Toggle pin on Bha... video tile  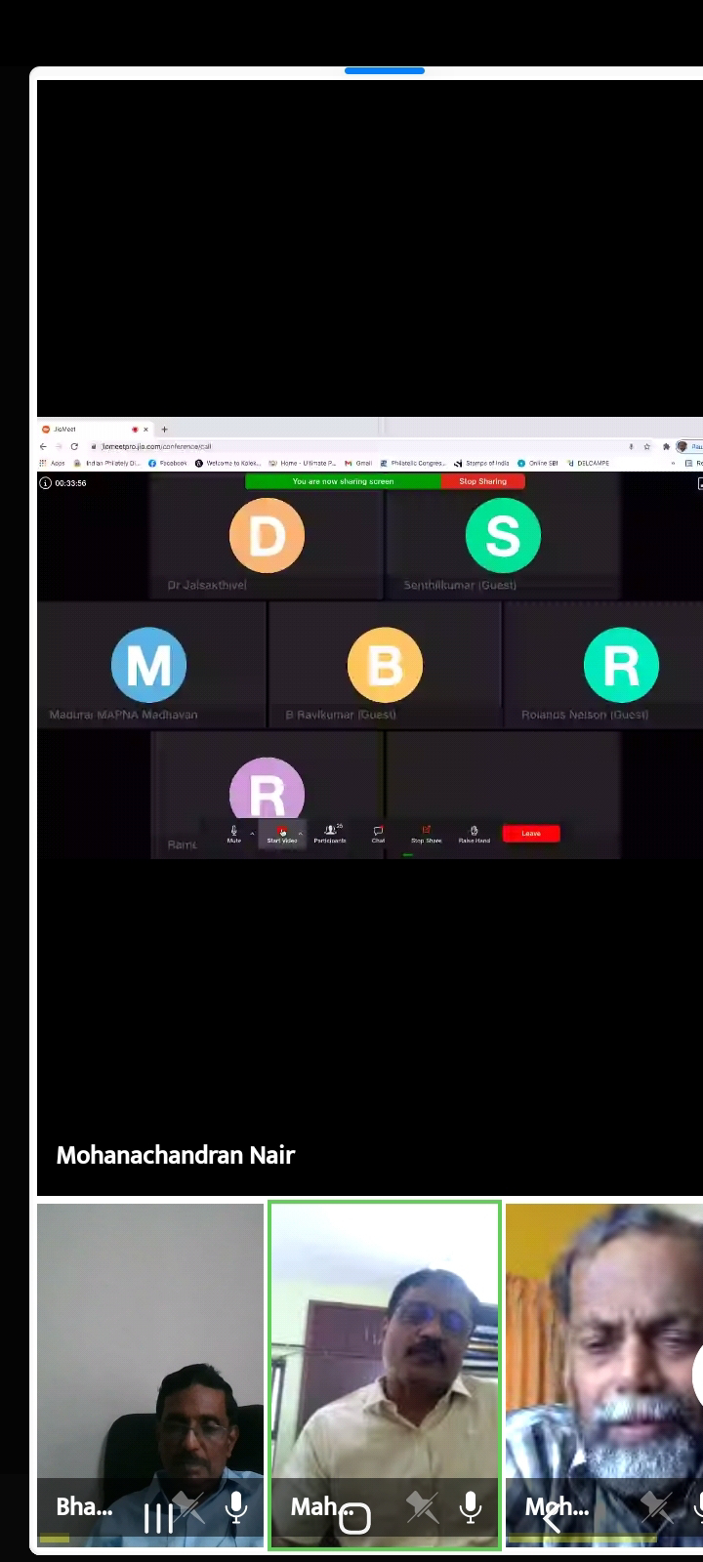tap(189, 1507)
